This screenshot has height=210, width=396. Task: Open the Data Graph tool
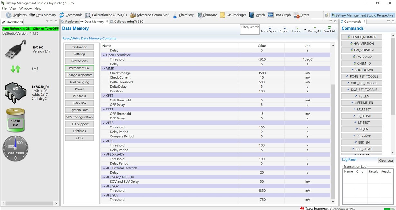pos(279,15)
